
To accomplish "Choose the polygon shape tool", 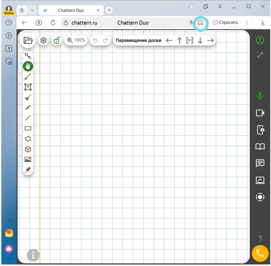I will click(x=28, y=139).
